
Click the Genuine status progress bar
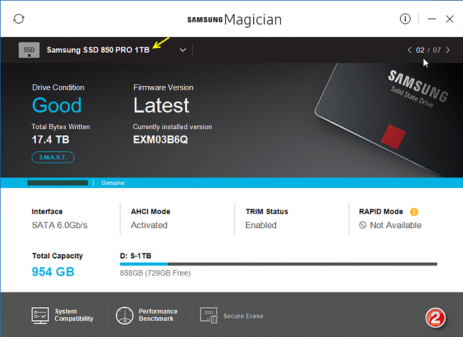57,183
